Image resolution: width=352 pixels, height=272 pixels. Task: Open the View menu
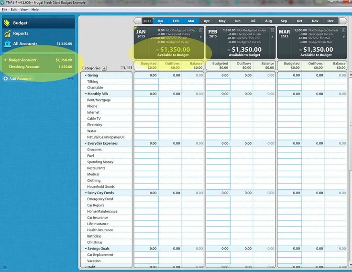[24, 10]
